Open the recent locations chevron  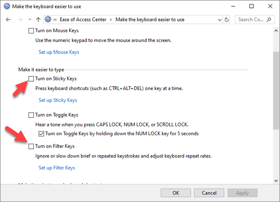[x=29, y=19]
